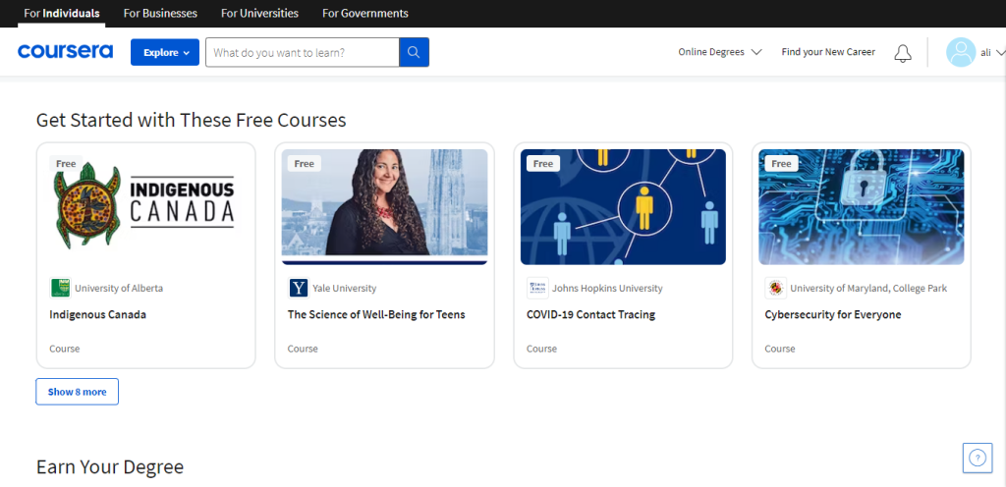Click Course label under Science of Well-Being

point(303,349)
